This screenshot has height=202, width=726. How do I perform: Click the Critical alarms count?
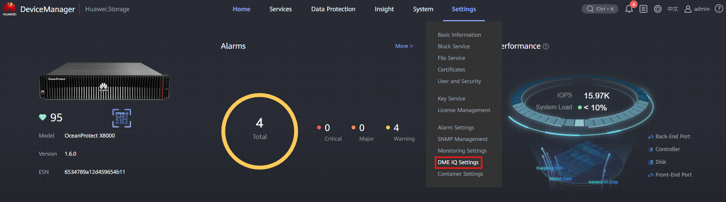tap(327, 128)
